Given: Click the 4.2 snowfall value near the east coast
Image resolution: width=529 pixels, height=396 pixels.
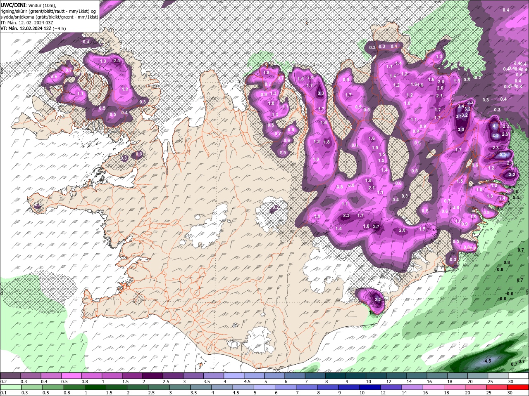Looking at the screenshot, I should click(496, 135).
